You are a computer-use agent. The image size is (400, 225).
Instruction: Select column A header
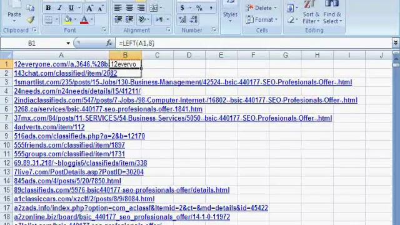point(61,55)
